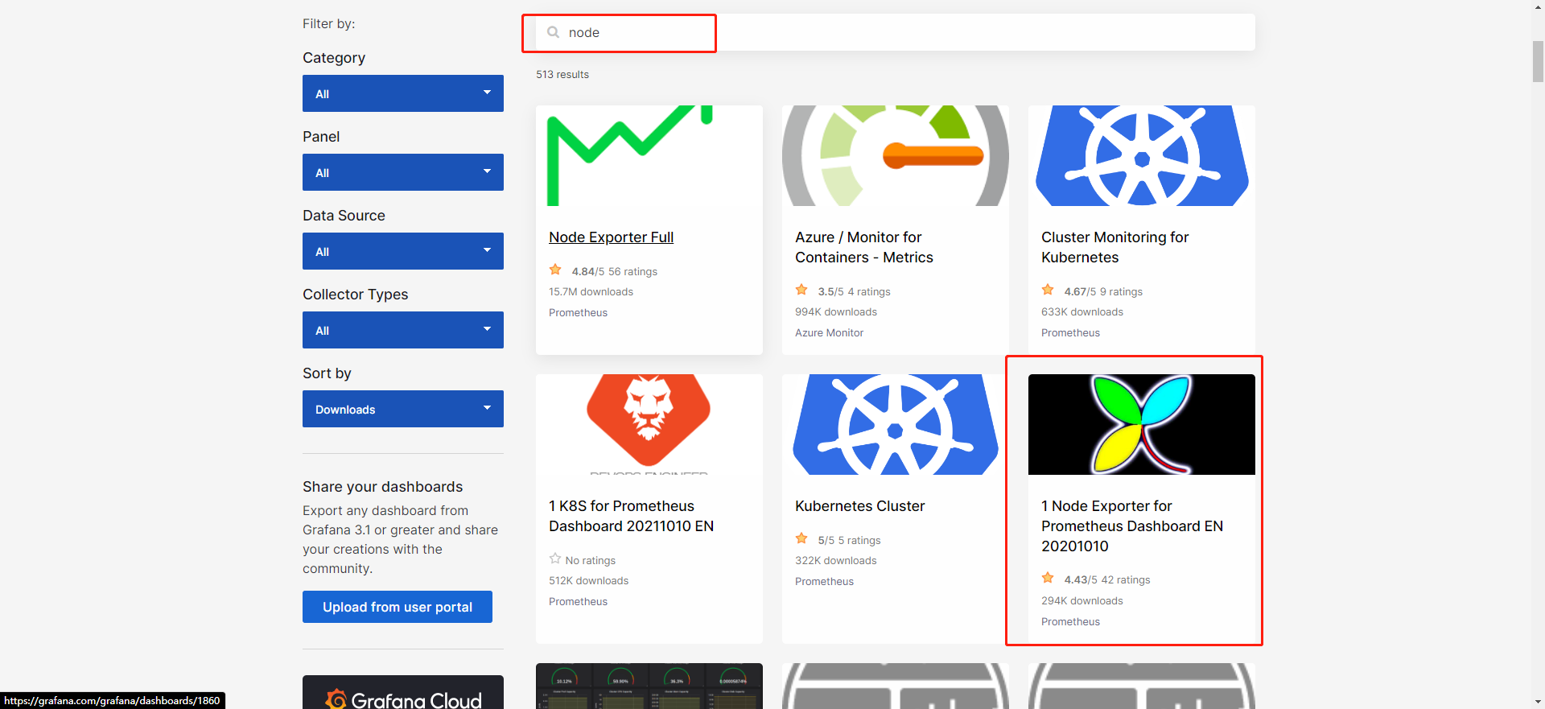Click the star icon beside 4.67/5 rating
The image size is (1545, 709).
click(1048, 290)
